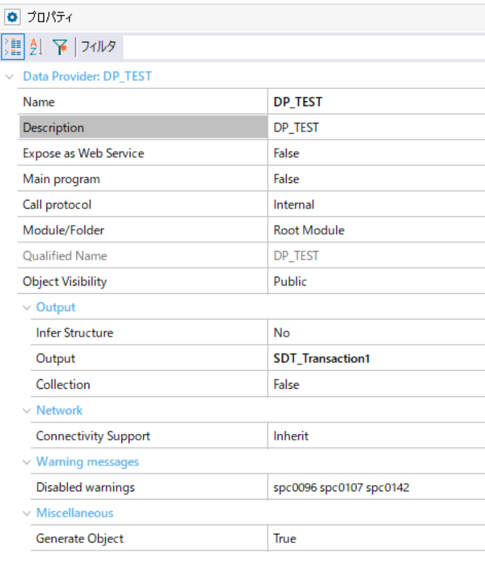
Task: Collapse the Output section chevron
Action: [x=26, y=308]
